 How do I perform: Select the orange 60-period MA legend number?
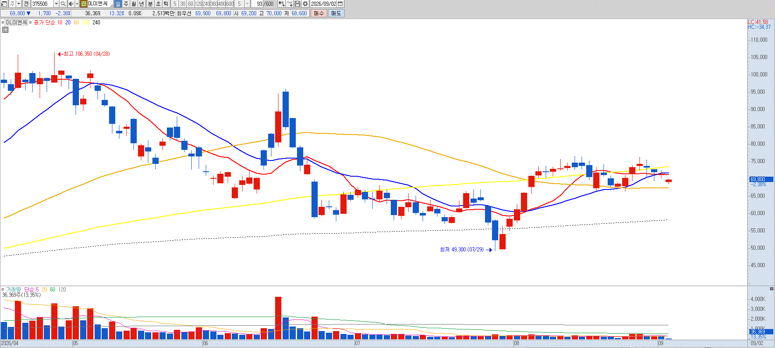76,22
